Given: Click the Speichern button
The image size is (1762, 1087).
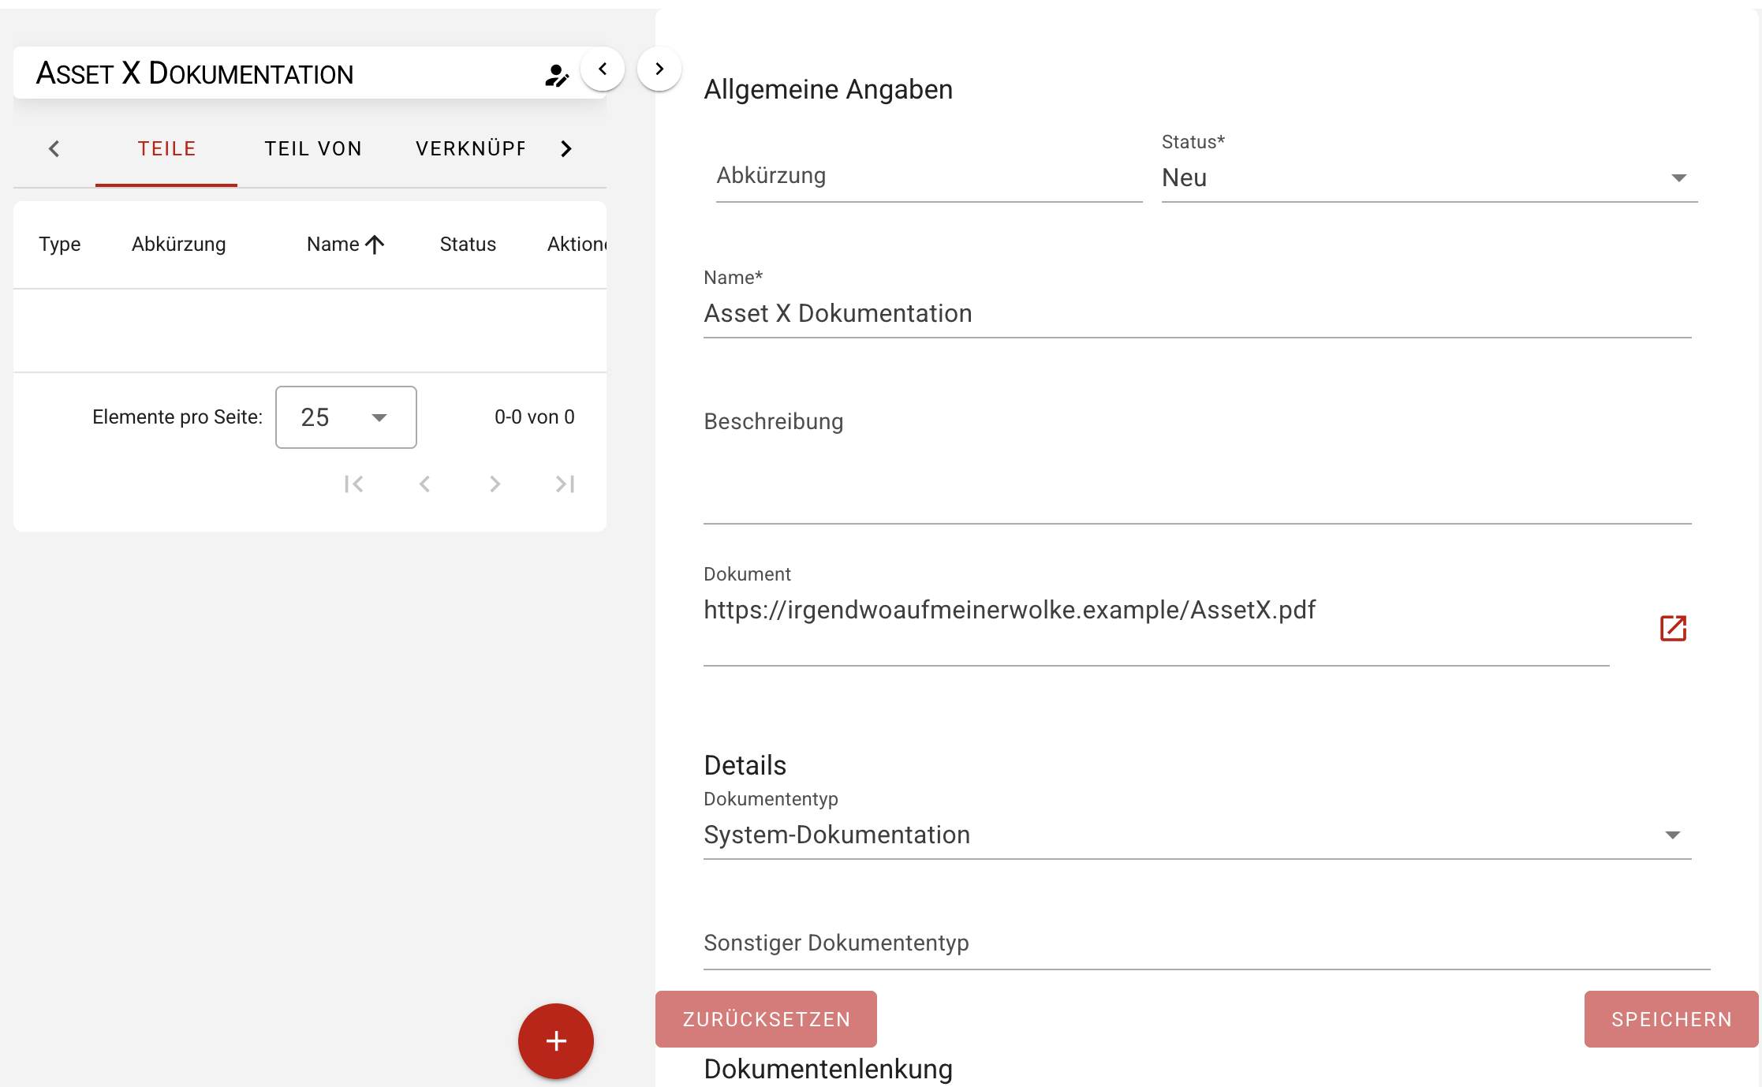Looking at the screenshot, I should click(x=1671, y=1019).
